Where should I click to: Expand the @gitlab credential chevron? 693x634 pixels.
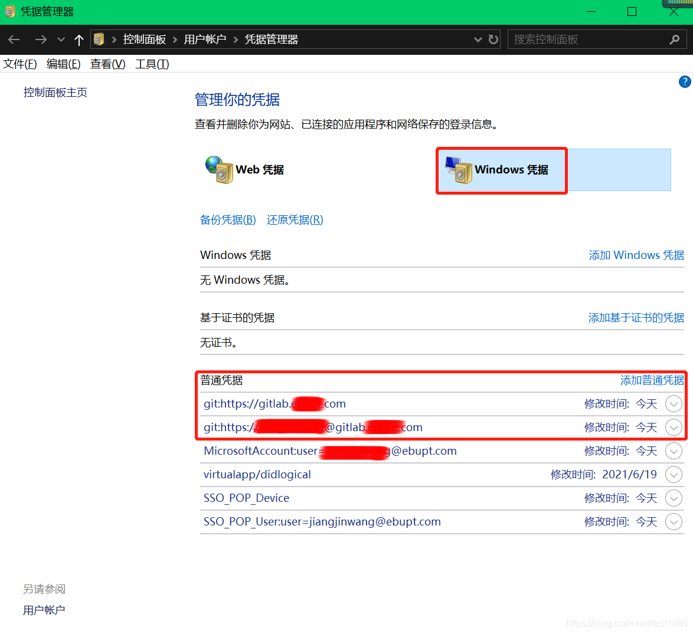click(x=674, y=428)
